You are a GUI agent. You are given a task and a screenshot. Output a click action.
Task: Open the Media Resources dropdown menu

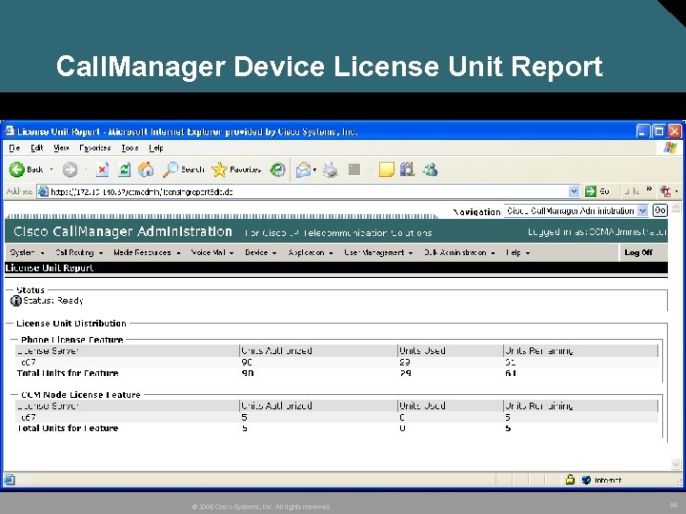tap(147, 252)
